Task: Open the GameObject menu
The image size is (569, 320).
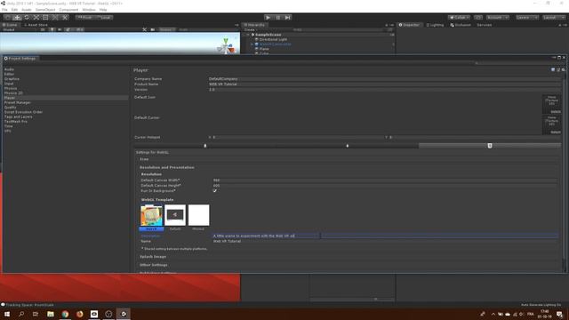Action: coord(45,10)
